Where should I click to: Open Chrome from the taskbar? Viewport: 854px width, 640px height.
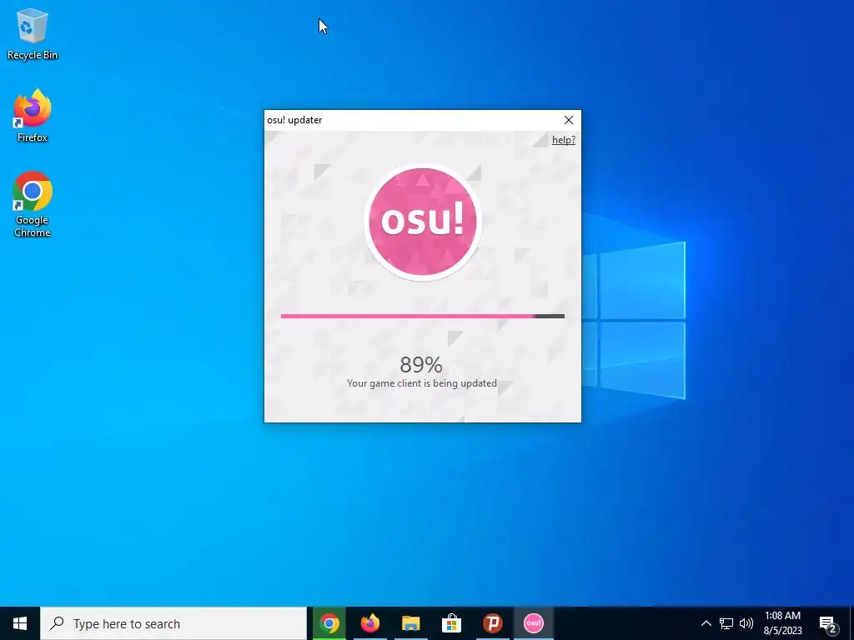(x=329, y=623)
